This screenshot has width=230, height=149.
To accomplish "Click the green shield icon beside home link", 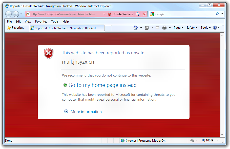I will click(65, 85).
